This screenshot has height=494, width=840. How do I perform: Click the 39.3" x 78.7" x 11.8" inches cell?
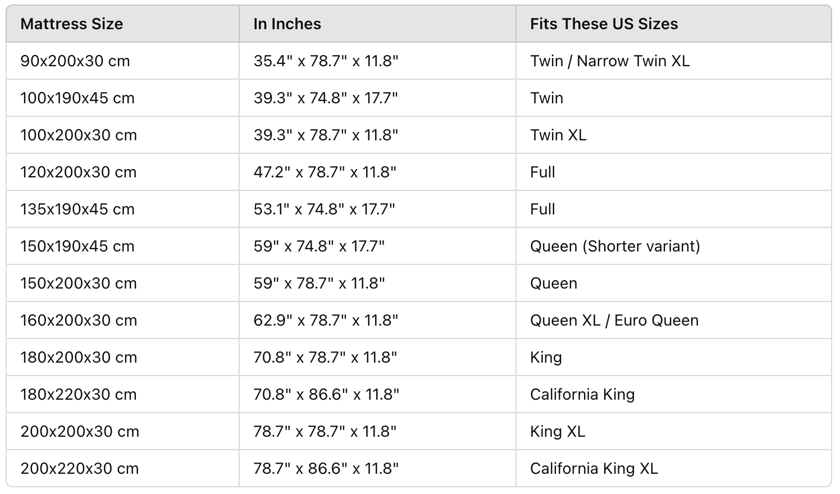click(x=377, y=135)
